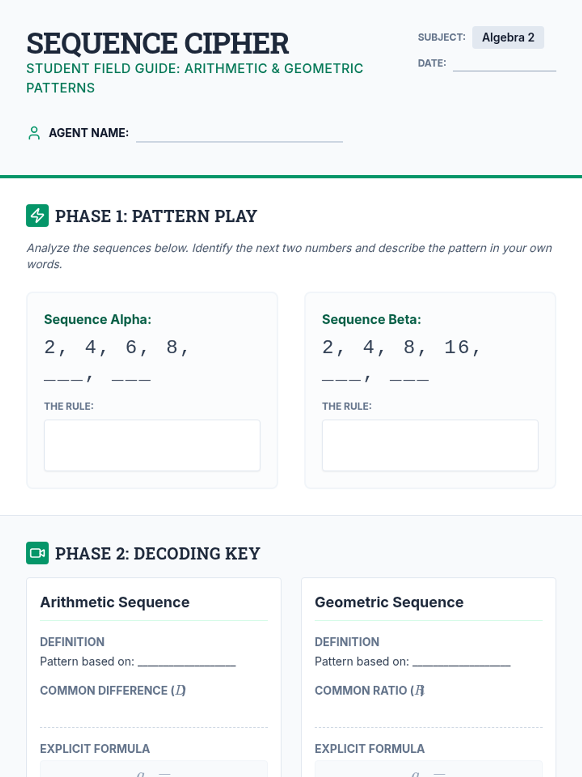Click the Algebra 2 subject badge
The width and height of the screenshot is (582, 777).
coord(508,37)
